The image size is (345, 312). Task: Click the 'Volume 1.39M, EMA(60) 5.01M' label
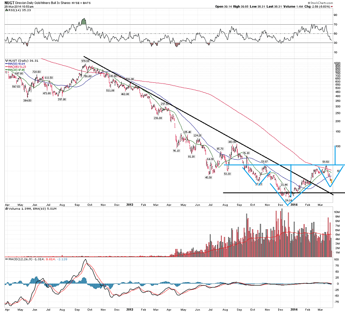[33, 209]
